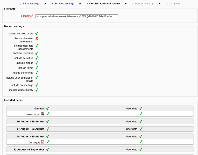198x155 pixels.
Task: Click check icon for Include blocks
Action: click(x=37, y=63)
